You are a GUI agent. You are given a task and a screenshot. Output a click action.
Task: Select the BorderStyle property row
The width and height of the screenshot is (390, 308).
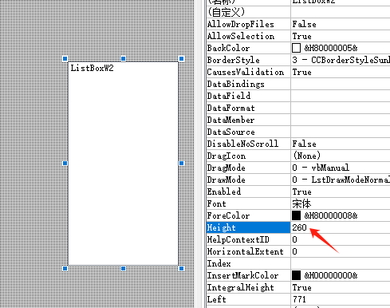tap(298, 60)
